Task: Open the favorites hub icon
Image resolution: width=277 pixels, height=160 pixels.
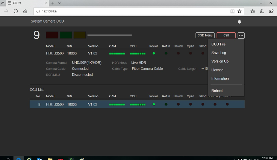Action: [x=253, y=11]
